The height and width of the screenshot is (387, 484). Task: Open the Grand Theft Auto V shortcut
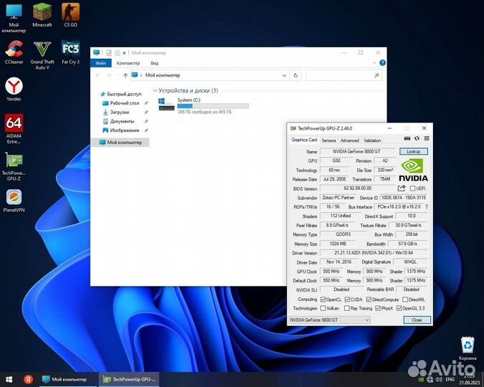pyautogui.click(x=42, y=55)
